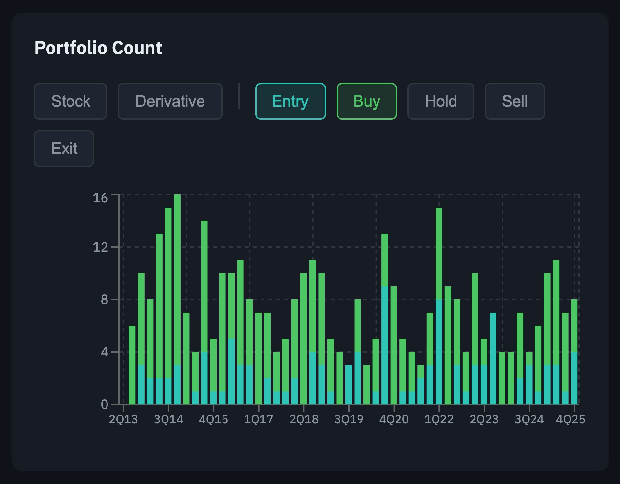Image resolution: width=620 pixels, height=484 pixels.
Task: Select the 1Q22 bar reaching 15
Action: click(439, 306)
